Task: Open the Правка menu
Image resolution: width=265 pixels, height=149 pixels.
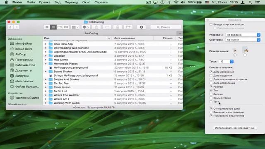Action: [45, 2]
